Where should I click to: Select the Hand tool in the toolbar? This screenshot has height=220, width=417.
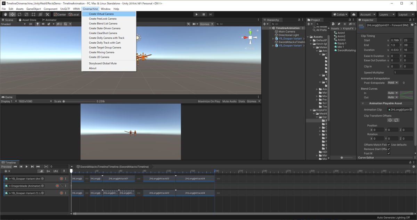[5, 15]
